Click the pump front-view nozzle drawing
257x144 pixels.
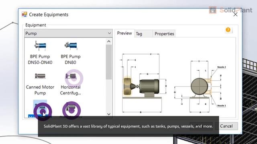(201, 86)
